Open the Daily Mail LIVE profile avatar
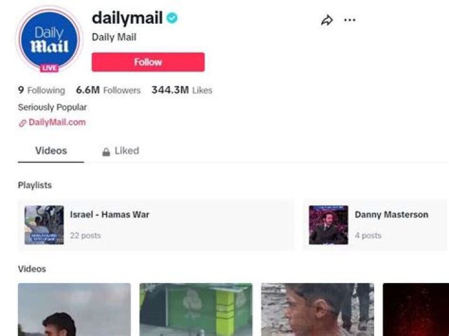The height and width of the screenshot is (336, 449). 49,39
